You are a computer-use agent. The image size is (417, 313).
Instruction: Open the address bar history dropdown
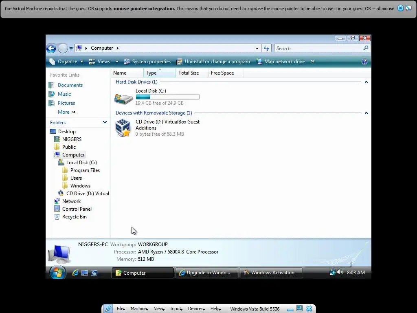257,48
